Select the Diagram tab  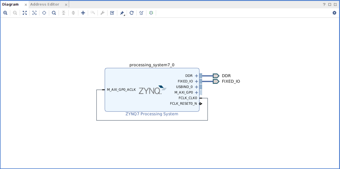coord(10,4)
